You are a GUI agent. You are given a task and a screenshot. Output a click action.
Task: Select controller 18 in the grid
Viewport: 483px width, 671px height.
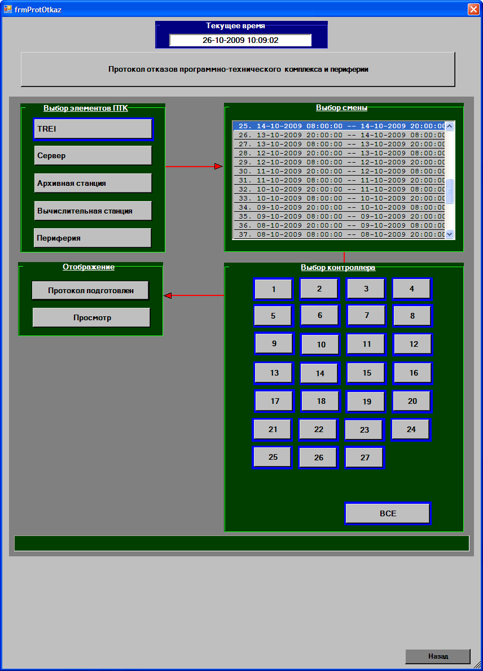coord(321,401)
